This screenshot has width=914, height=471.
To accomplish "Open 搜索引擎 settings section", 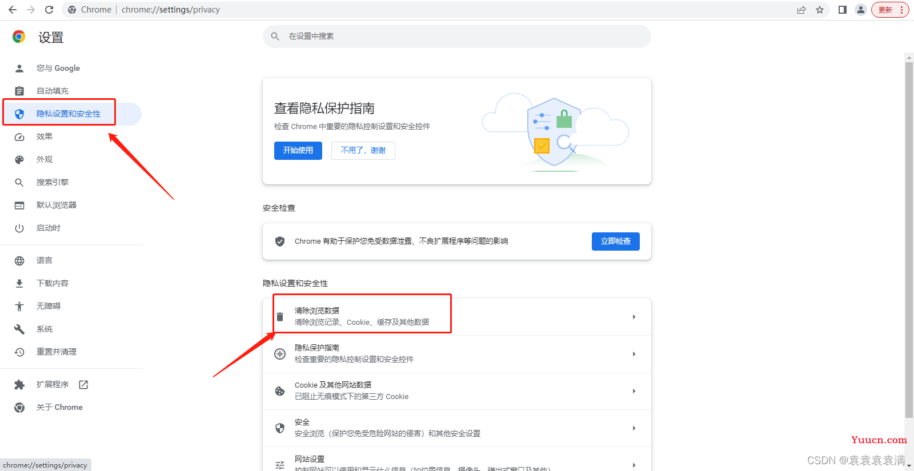I will point(71,182).
